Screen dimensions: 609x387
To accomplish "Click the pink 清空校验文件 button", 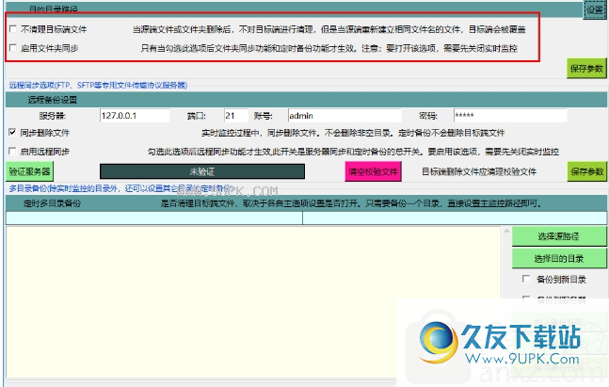I will click(374, 171).
